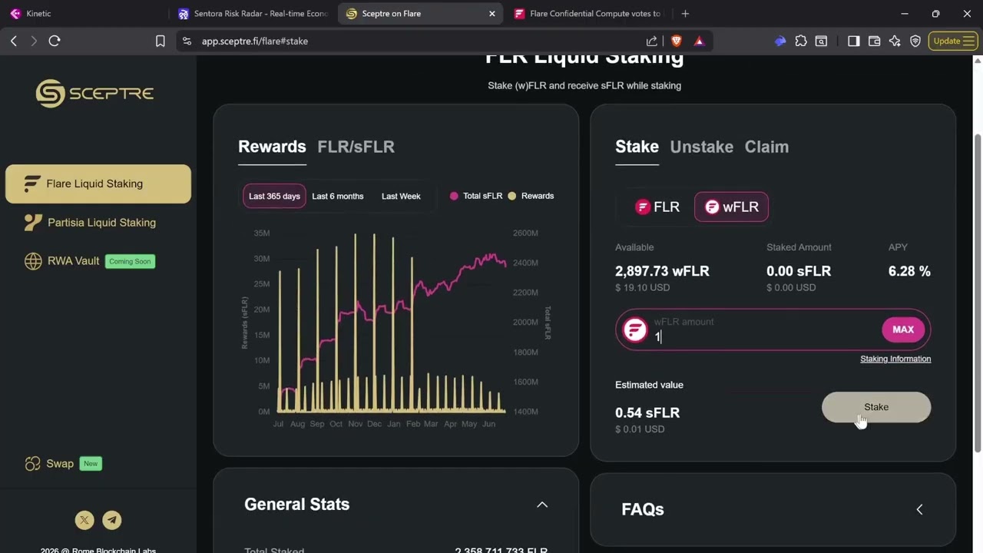Open the Brave VPN shield icon
The width and height of the screenshot is (983, 553).
(x=915, y=41)
